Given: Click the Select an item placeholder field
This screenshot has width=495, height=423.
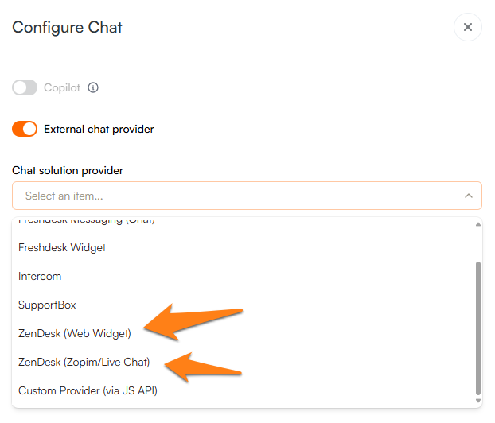Looking at the screenshot, I should point(64,196).
